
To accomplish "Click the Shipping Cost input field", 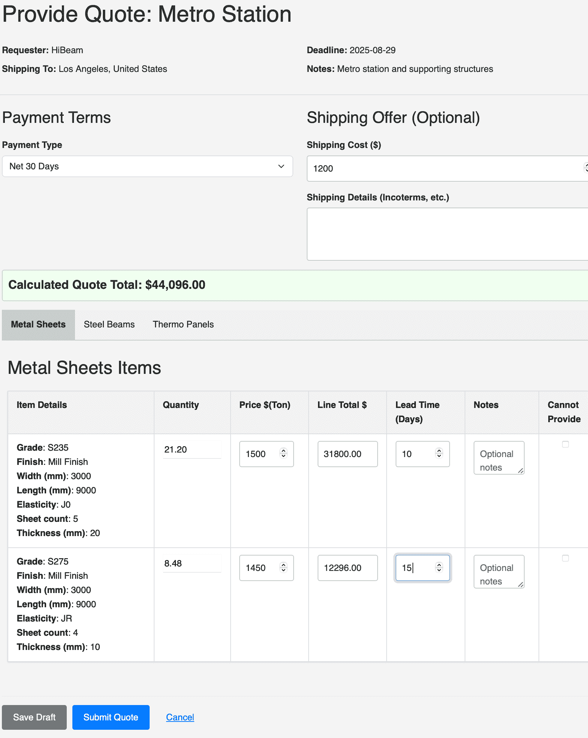I will pyautogui.click(x=442, y=169).
